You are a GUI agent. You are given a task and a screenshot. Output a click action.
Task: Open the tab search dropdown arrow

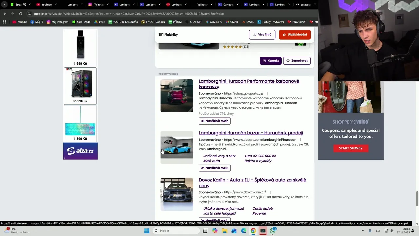coord(4,5)
